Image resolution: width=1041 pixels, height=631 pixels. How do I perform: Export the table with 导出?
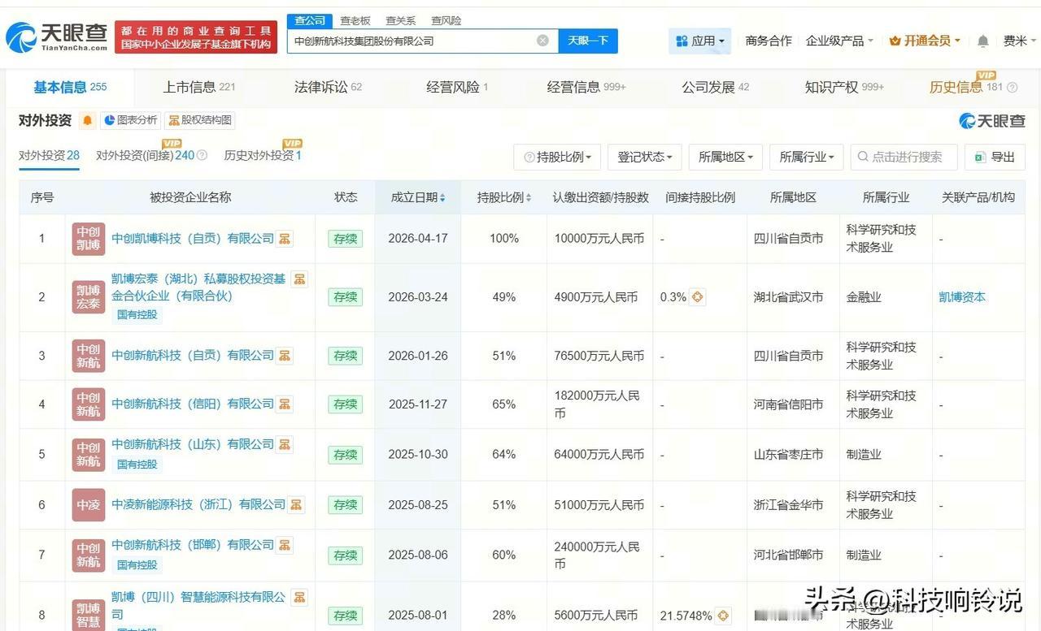995,157
